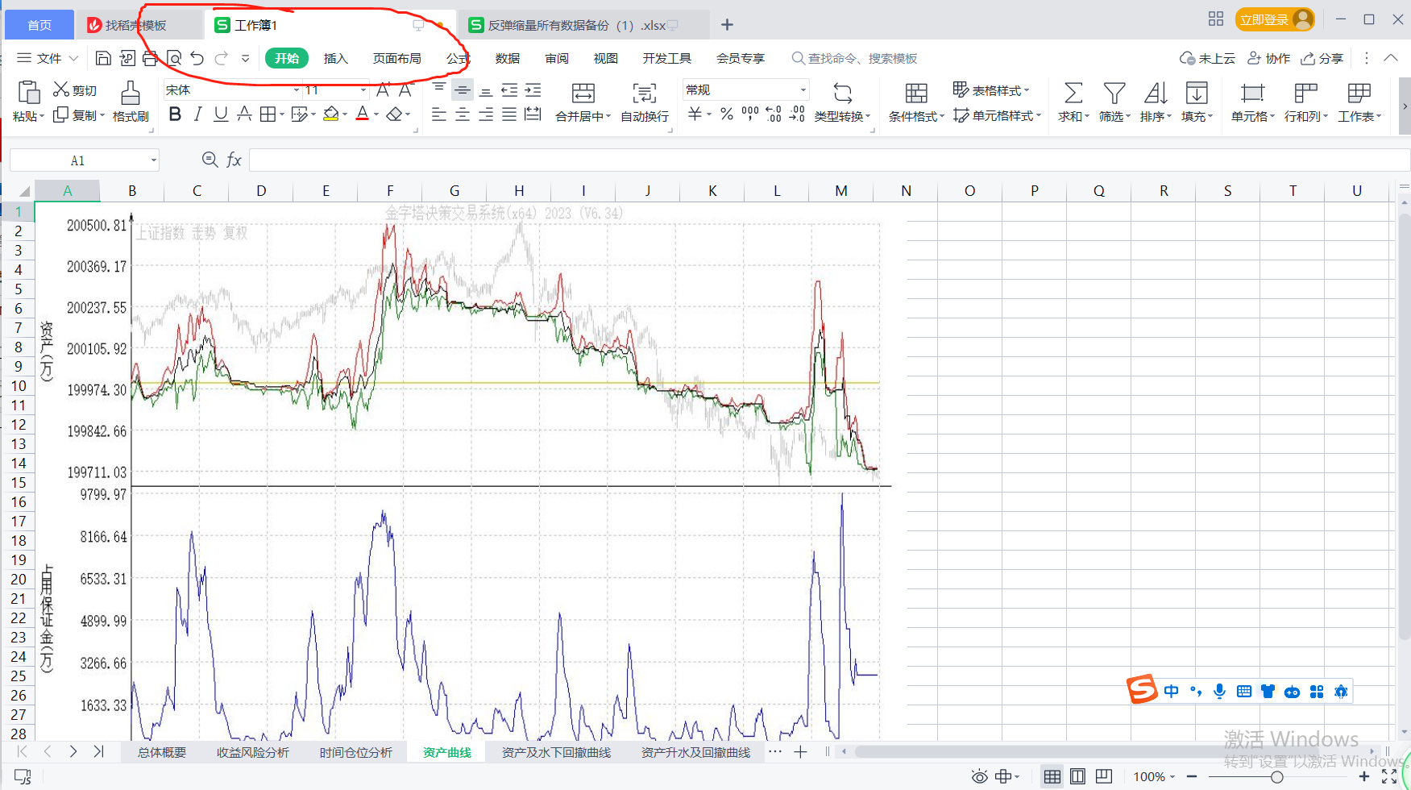Click column header F
Viewport: 1411px width, 790px height.
coord(390,191)
